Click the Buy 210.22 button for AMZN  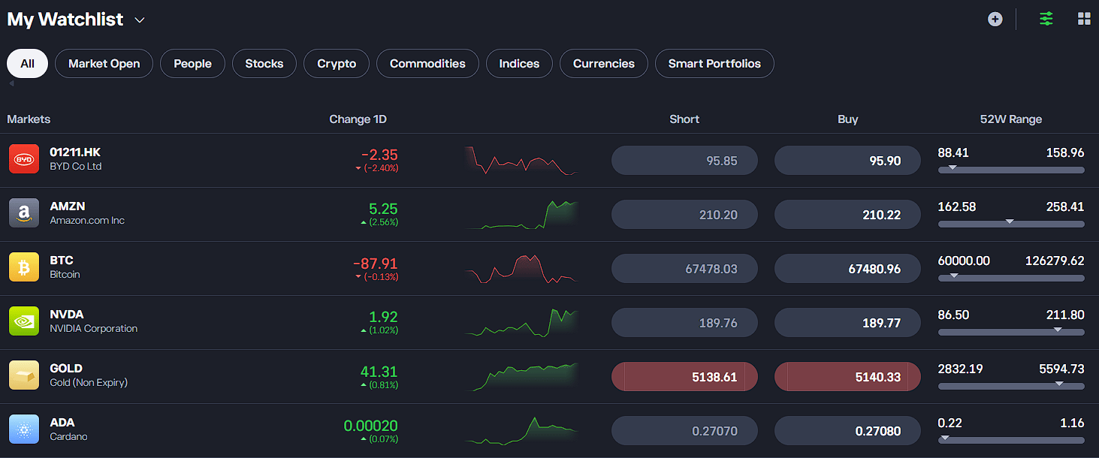click(x=847, y=215)
